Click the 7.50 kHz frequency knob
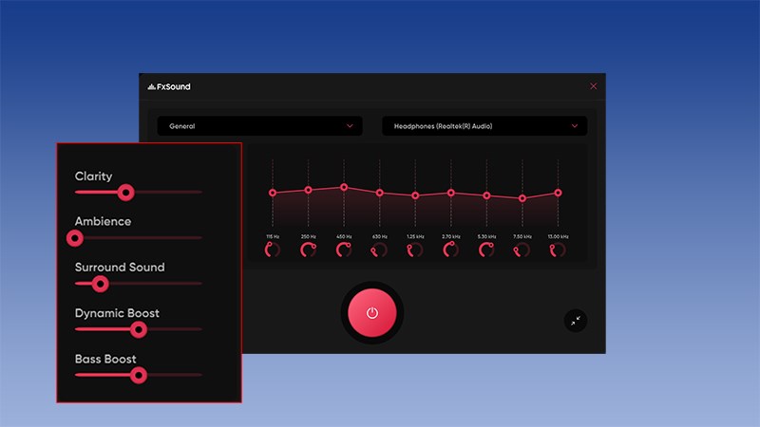 pyautogui.click(x=522, y=250)
